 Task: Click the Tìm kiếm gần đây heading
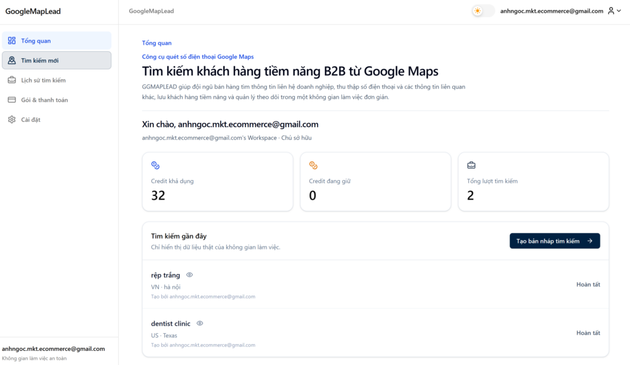[x=179, y=236]
